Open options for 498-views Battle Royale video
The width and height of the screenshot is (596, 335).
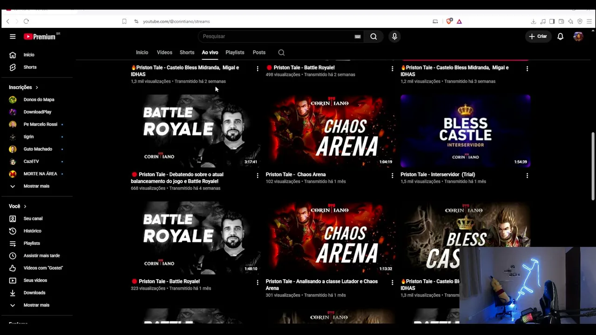point(393,68)
